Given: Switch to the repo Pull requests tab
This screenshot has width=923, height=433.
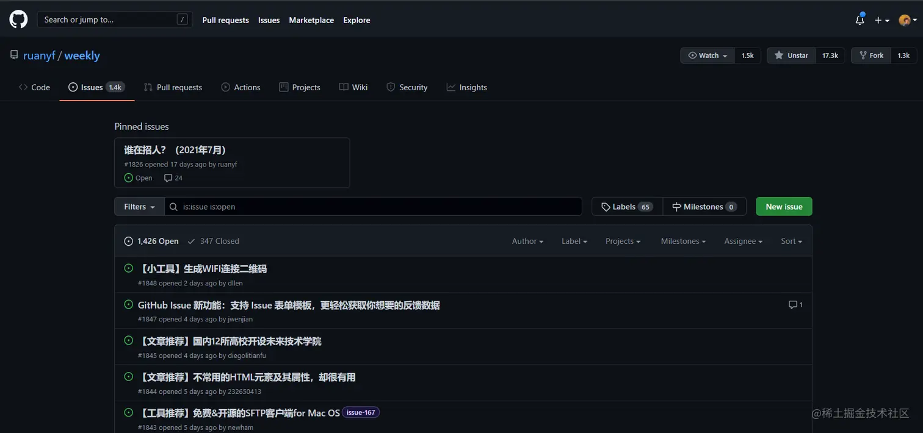Looking at the screenshot, I should coord(173,87).
